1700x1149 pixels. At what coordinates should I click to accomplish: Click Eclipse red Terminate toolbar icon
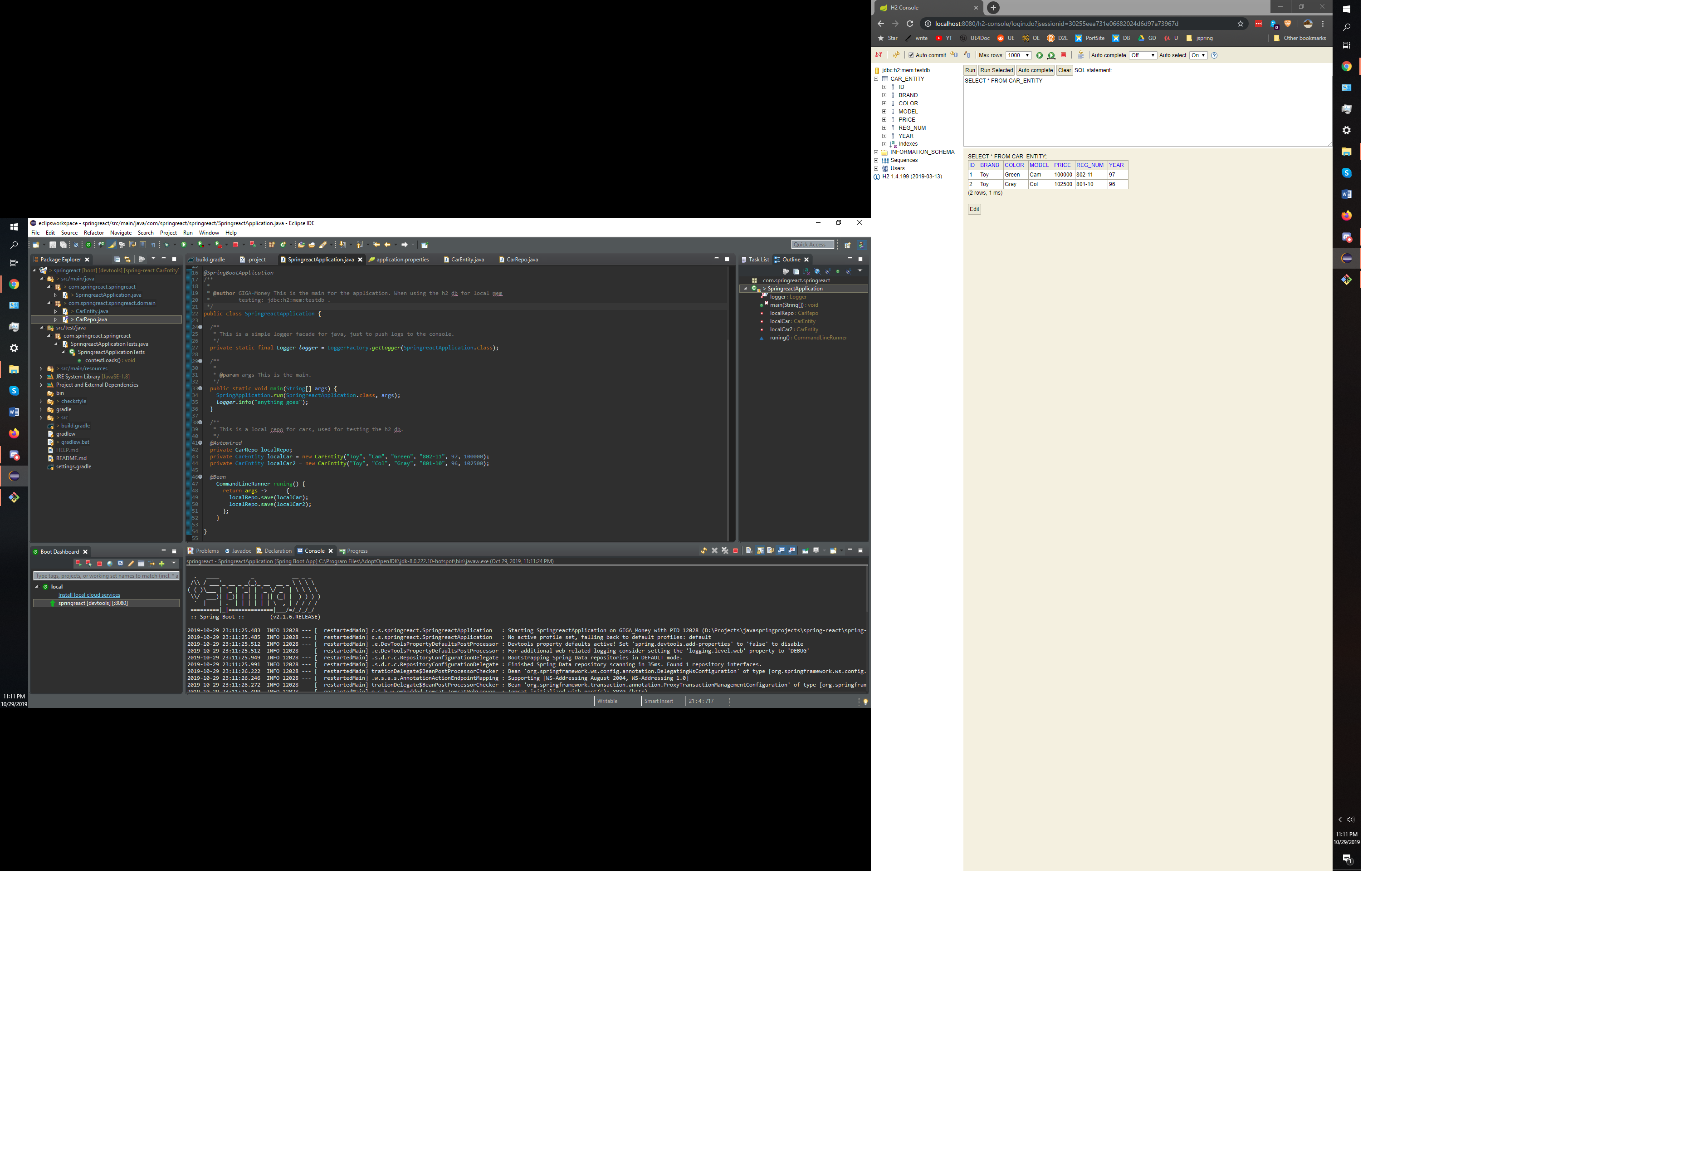click(235, 245)
